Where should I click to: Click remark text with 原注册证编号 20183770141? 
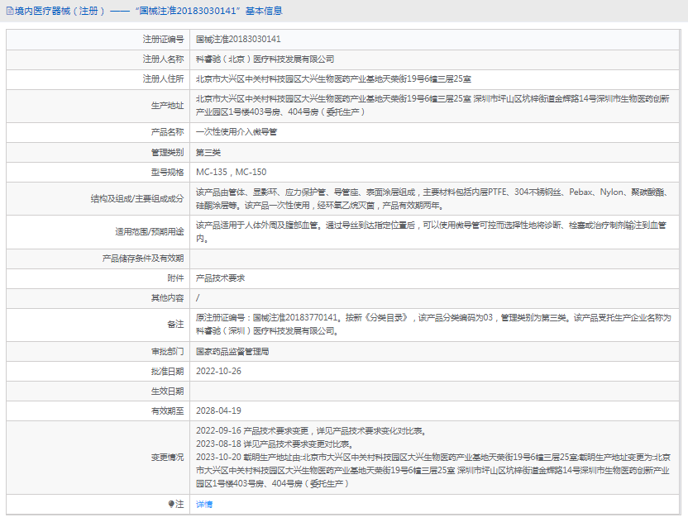click(x=433, y=325)
